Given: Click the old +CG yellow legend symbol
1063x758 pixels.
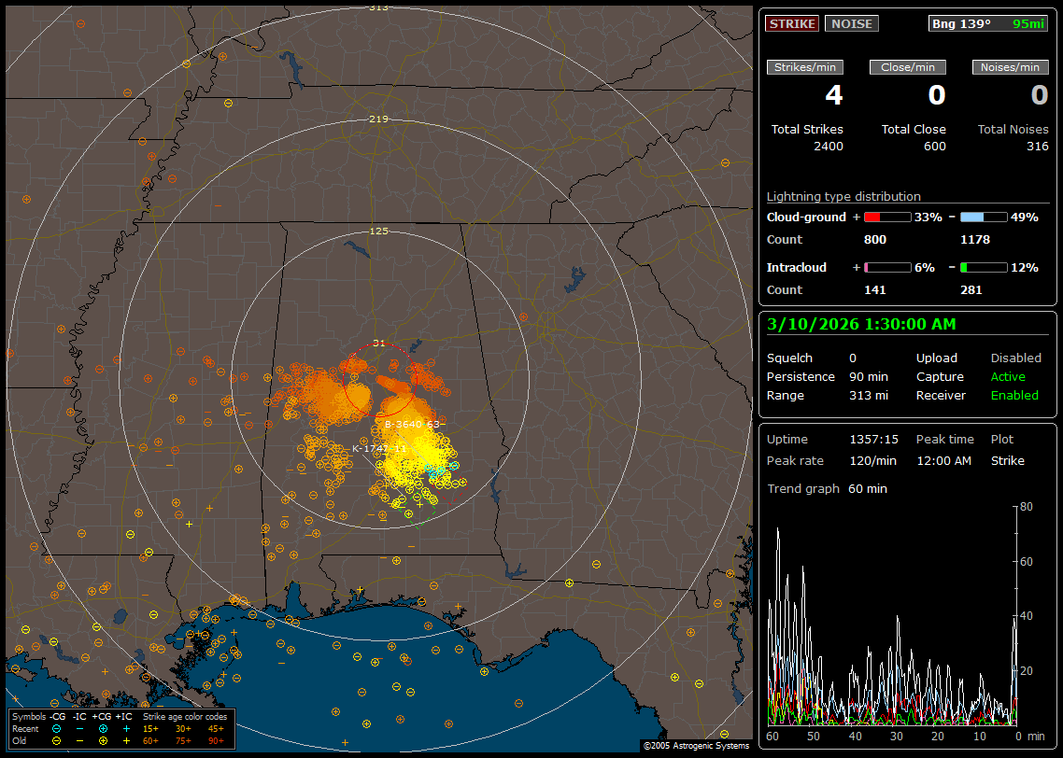Looking at the screenshot, I should point(103,740).
